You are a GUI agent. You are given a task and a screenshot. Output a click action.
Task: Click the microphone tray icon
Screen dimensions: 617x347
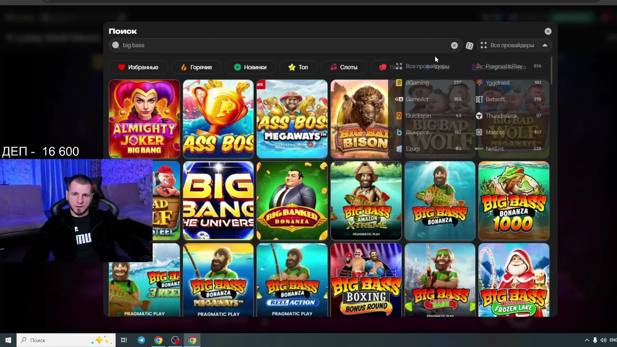pyautogui.click(x=595, y=340)
